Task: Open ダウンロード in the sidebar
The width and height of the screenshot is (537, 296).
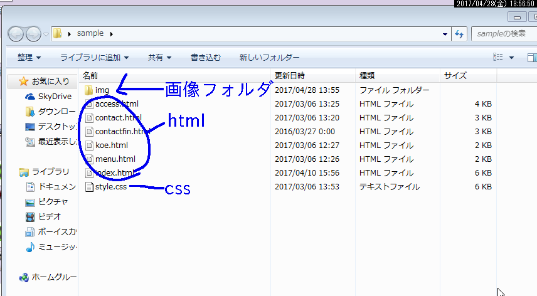Action: (51, 112)
